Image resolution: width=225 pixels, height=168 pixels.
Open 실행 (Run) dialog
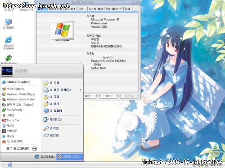(53, 135)
